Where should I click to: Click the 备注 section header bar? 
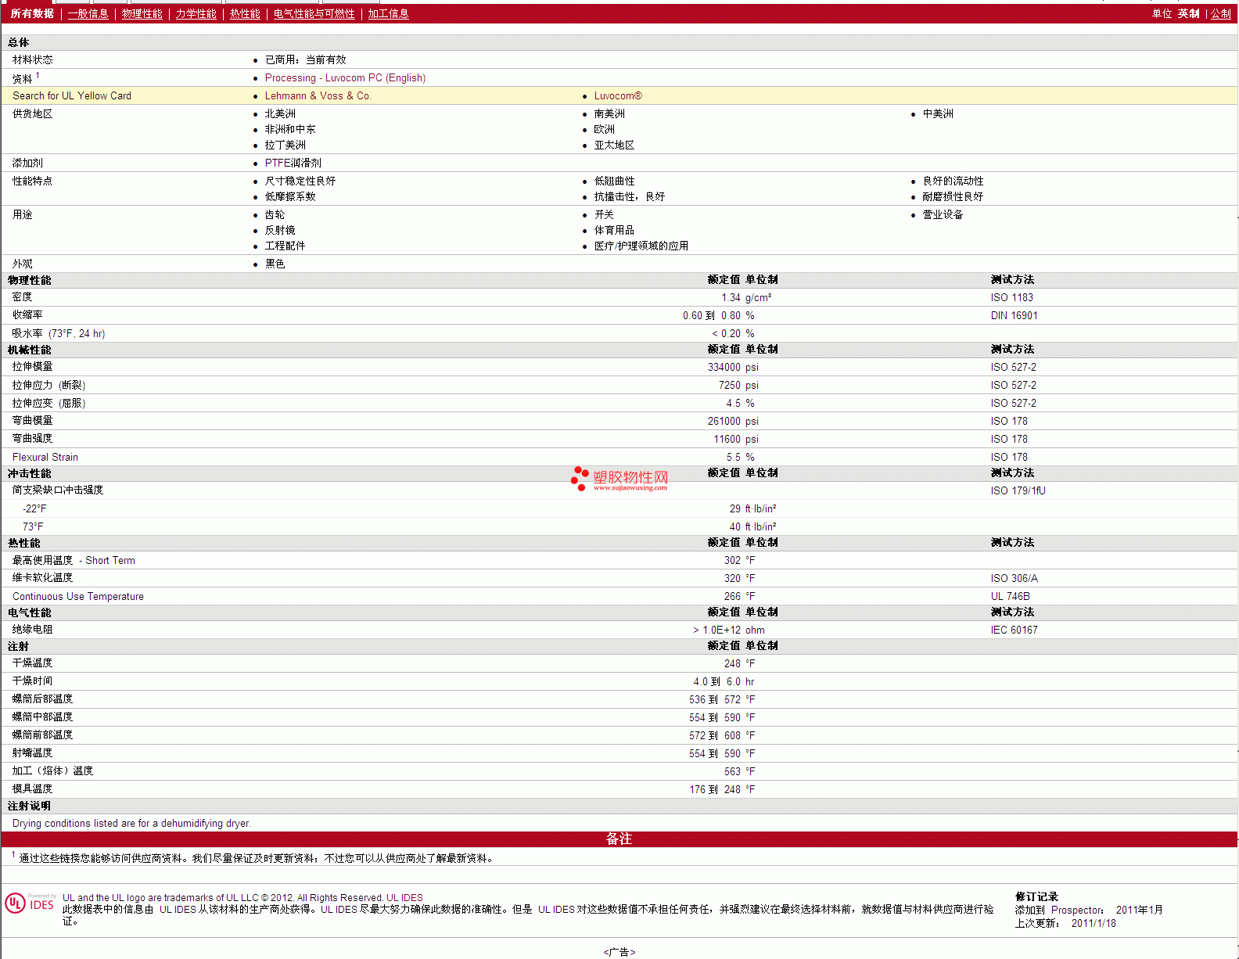point(619,839)
